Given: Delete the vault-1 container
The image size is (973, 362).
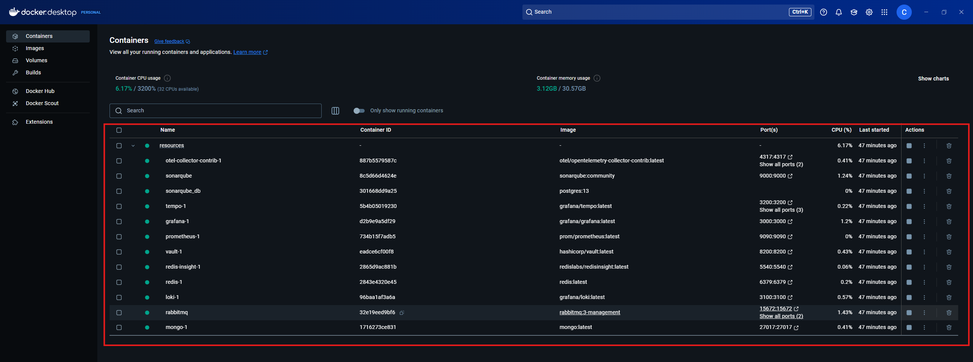Looking at the screenshot, I should pos(949,252).
